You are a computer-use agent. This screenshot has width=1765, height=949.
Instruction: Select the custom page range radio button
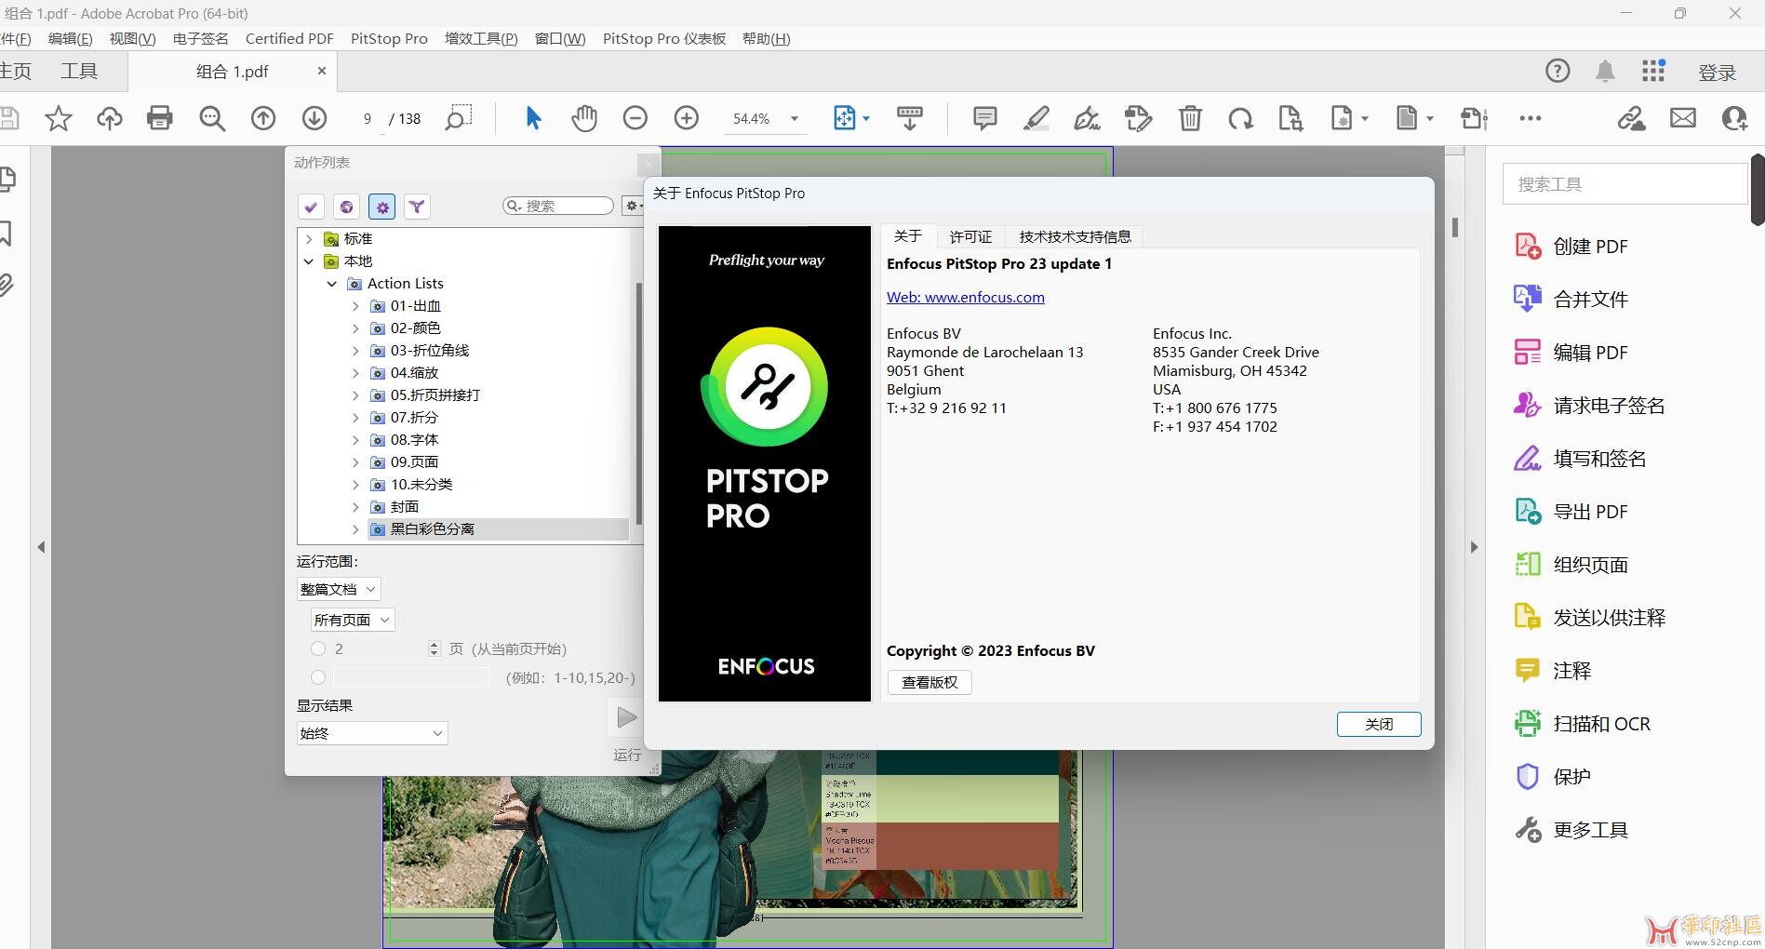(x=318, y=677)
